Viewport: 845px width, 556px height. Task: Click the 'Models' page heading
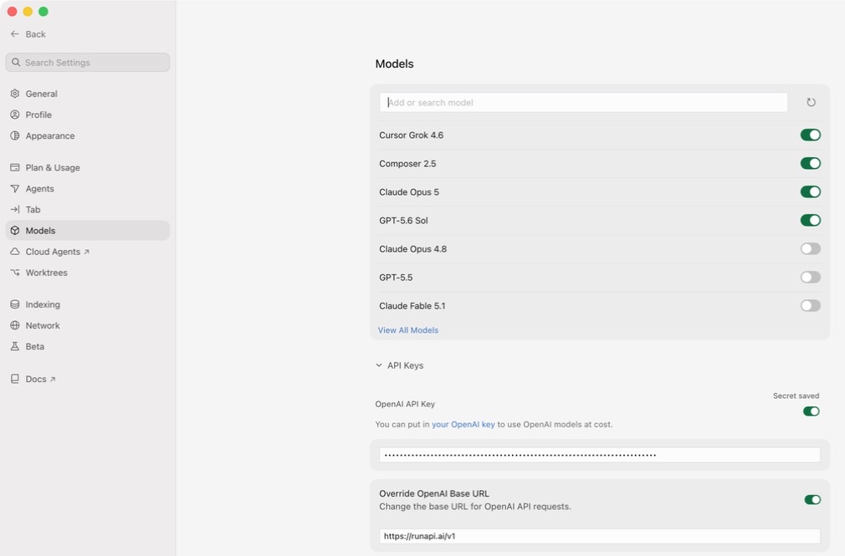pos(395,64)
